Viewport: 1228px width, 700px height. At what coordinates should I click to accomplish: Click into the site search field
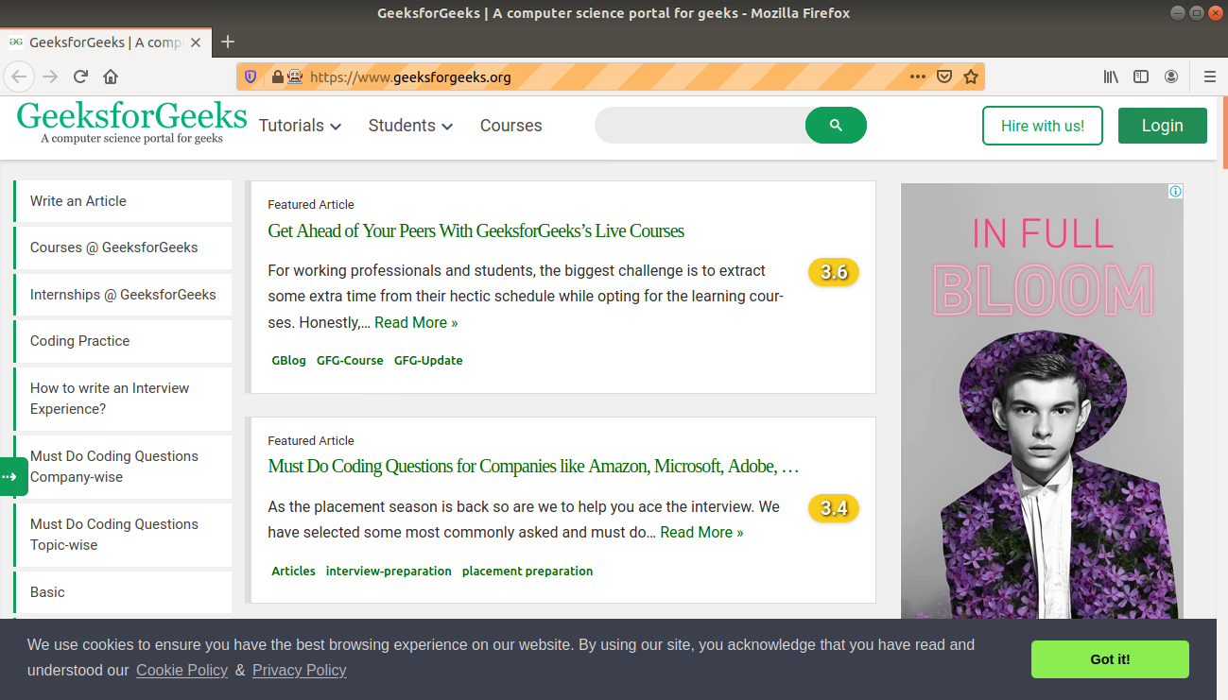click(700, 125)
